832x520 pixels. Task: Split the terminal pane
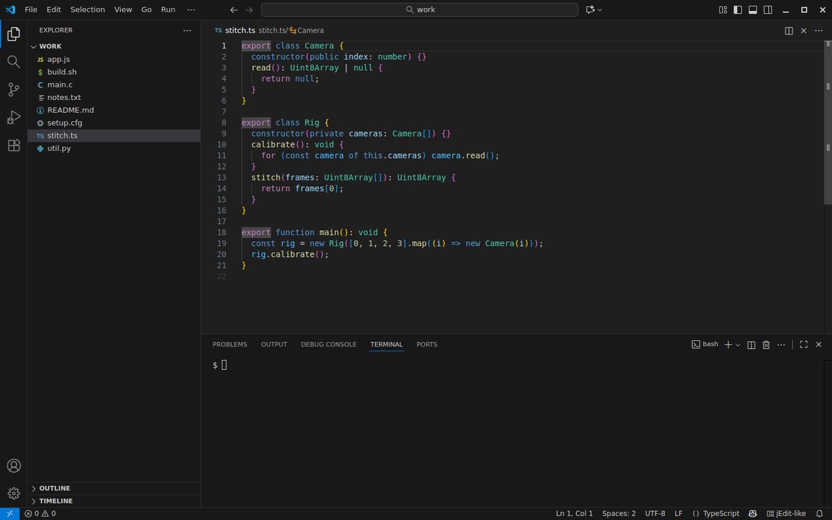tap(751, 344)
